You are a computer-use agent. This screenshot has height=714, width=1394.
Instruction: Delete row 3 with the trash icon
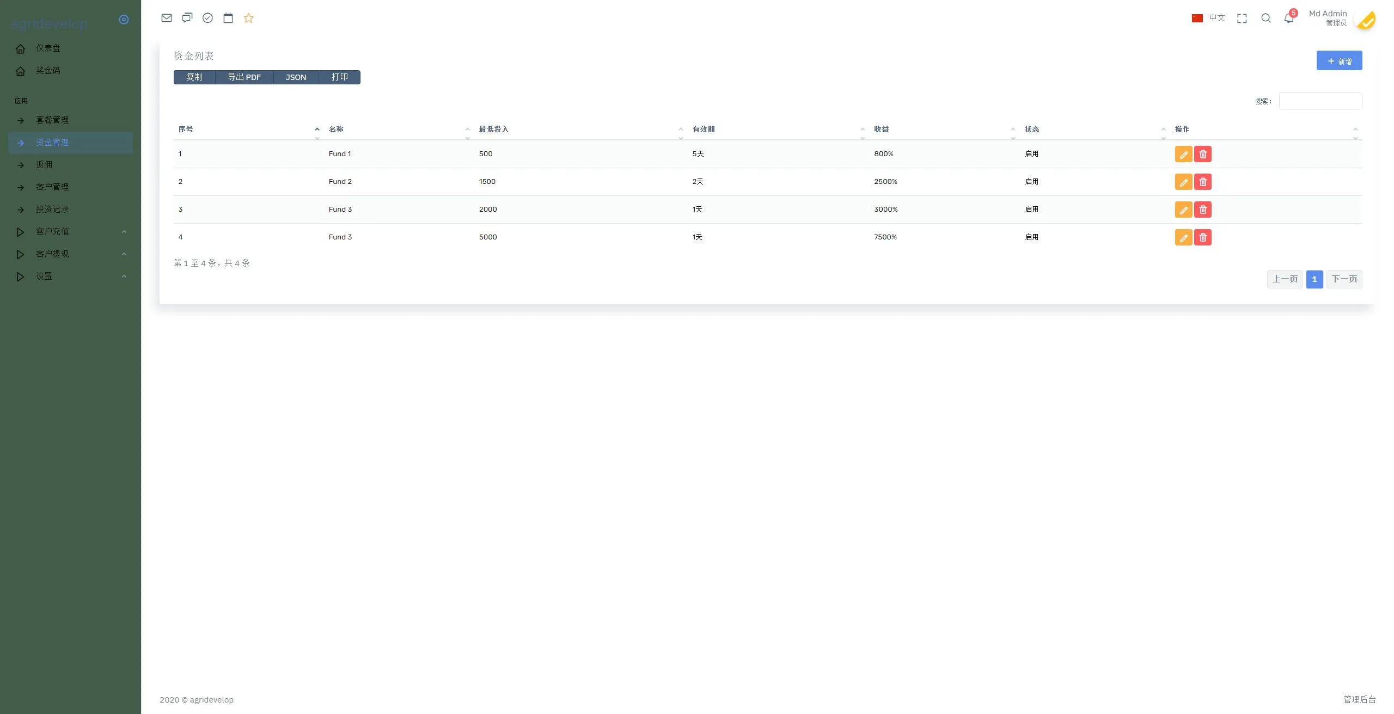[1203, 210]
